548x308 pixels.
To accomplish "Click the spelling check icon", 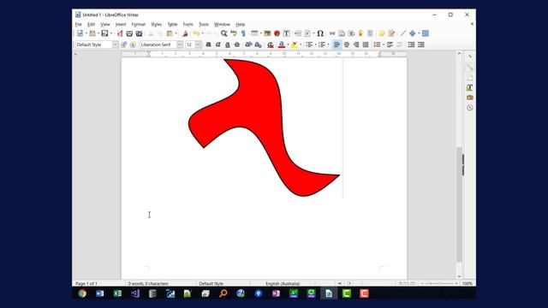I will [234, 33].
